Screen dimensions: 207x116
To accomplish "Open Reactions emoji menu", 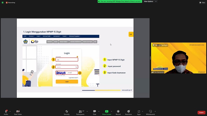I will coord(128,111).
